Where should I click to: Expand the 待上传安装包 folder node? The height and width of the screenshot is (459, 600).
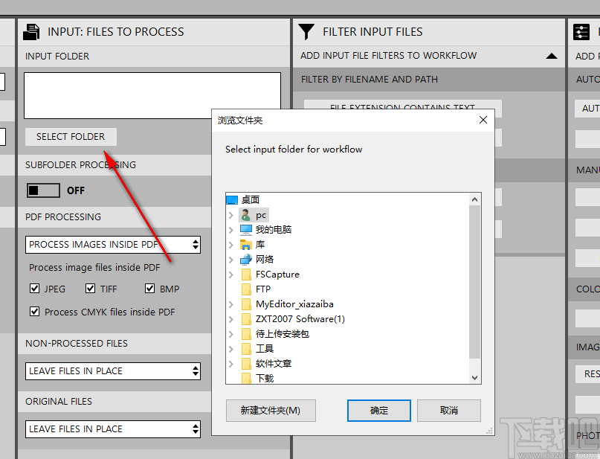pyautogui.click(x=230, y=334)
